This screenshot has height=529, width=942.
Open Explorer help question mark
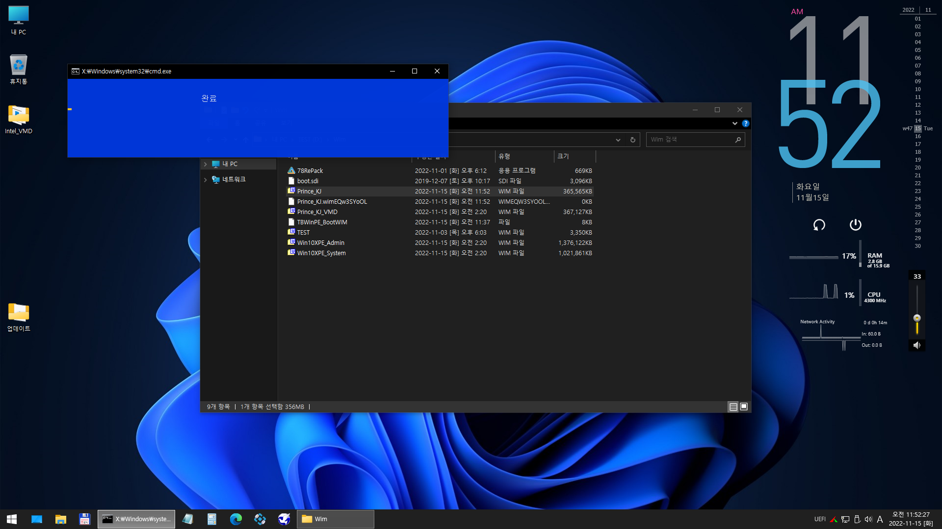(x=745, y=123)
